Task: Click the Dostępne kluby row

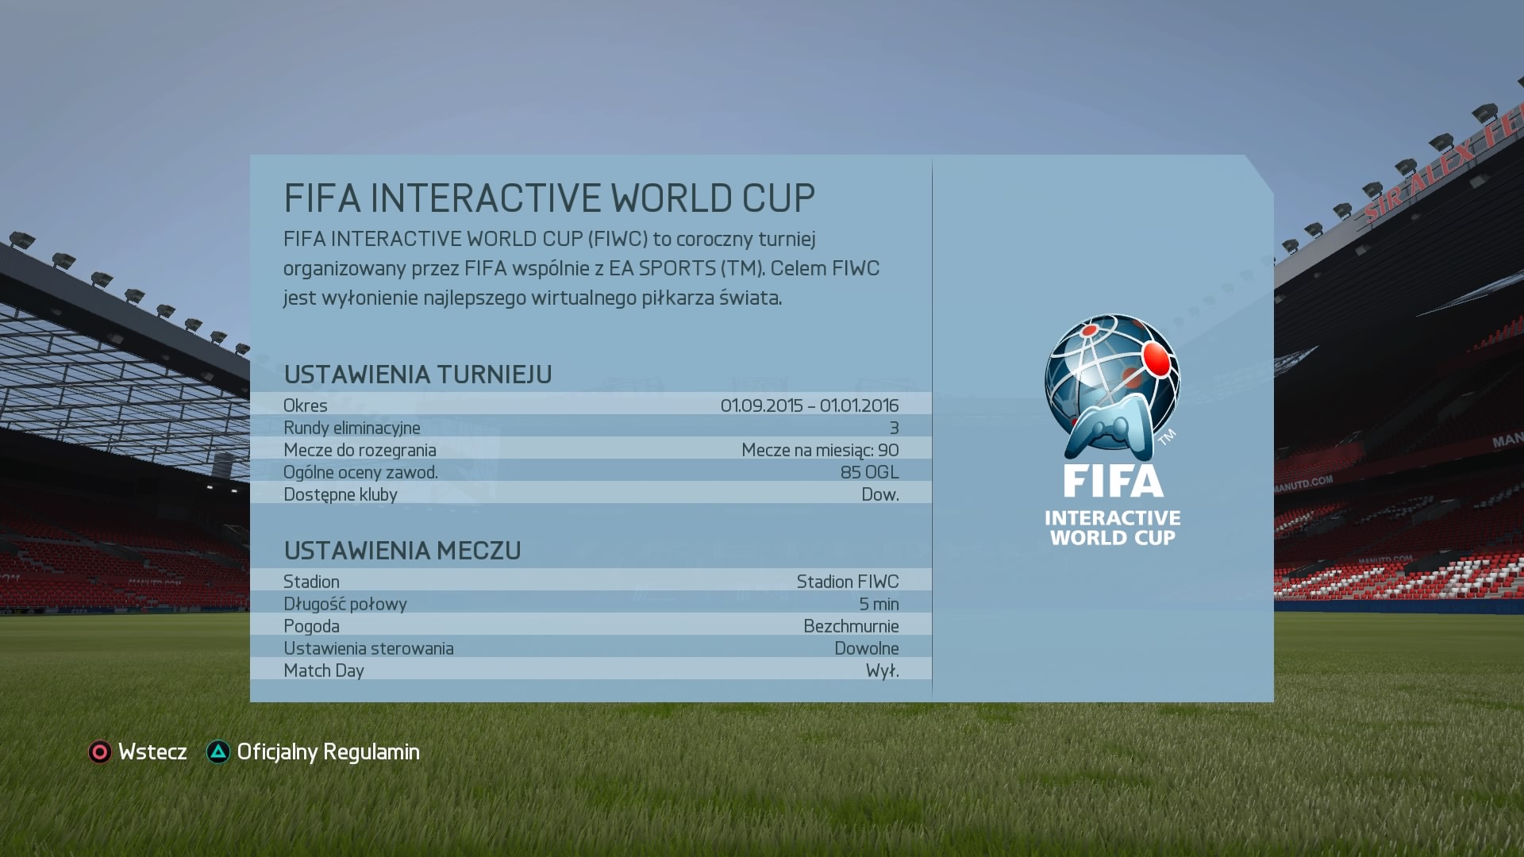Action: pyautogui.click(x=591, y=494)
